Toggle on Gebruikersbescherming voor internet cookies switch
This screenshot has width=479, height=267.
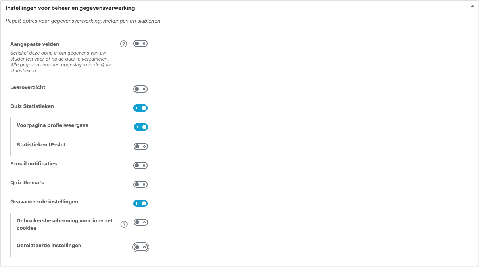[140, 223]
